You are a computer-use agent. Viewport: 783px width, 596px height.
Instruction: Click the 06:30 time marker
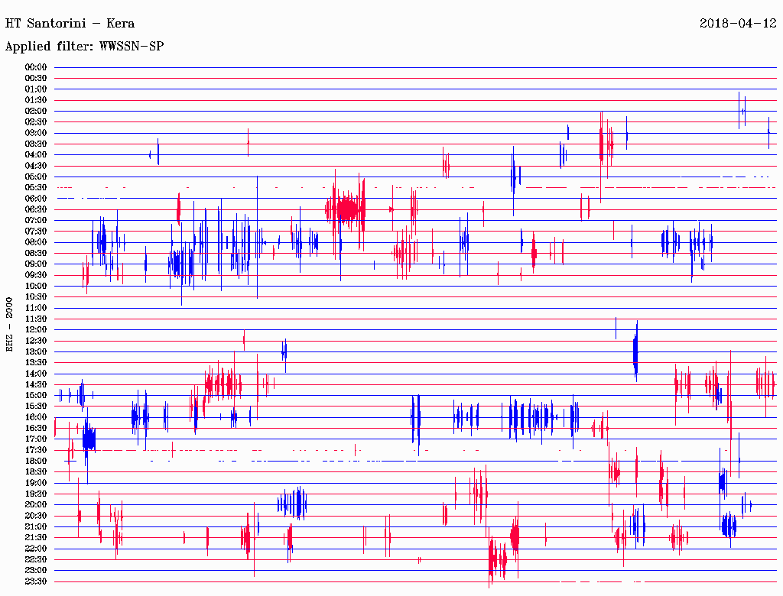pos(36,209)
